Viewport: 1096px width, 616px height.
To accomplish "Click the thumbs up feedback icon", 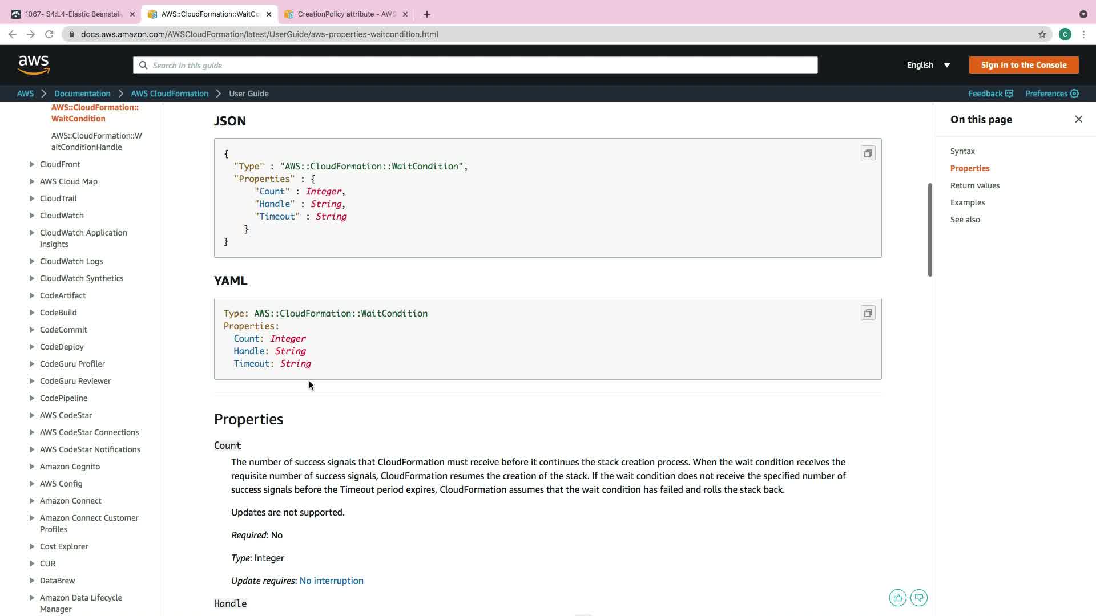I will click(897, 598).
